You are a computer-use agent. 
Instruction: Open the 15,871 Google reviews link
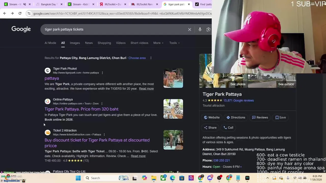click(238, 100)
